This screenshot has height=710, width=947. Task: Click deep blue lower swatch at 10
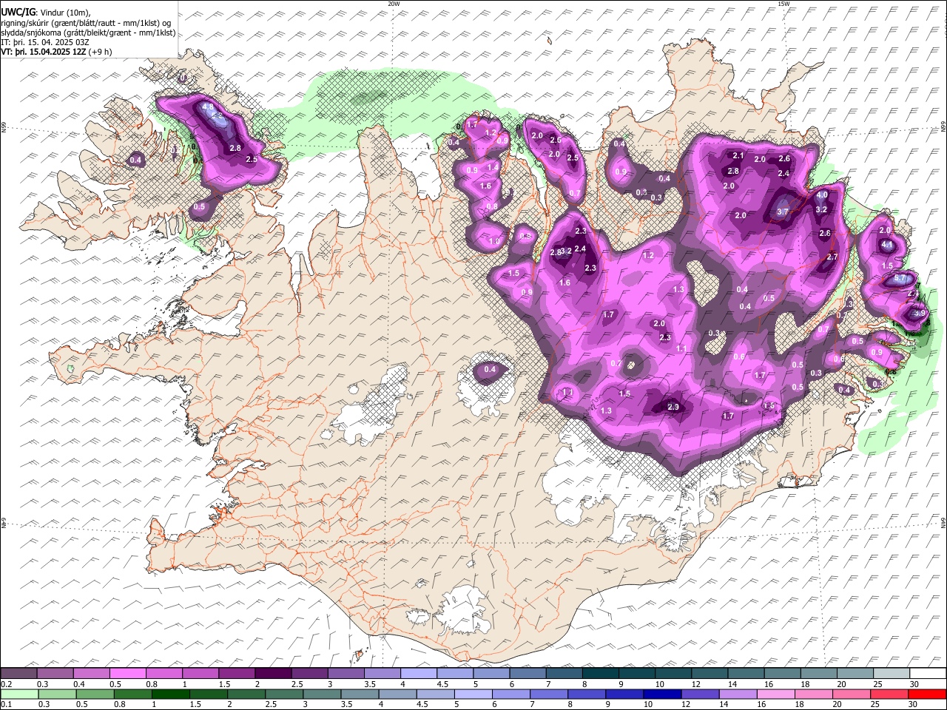[662, 694]
